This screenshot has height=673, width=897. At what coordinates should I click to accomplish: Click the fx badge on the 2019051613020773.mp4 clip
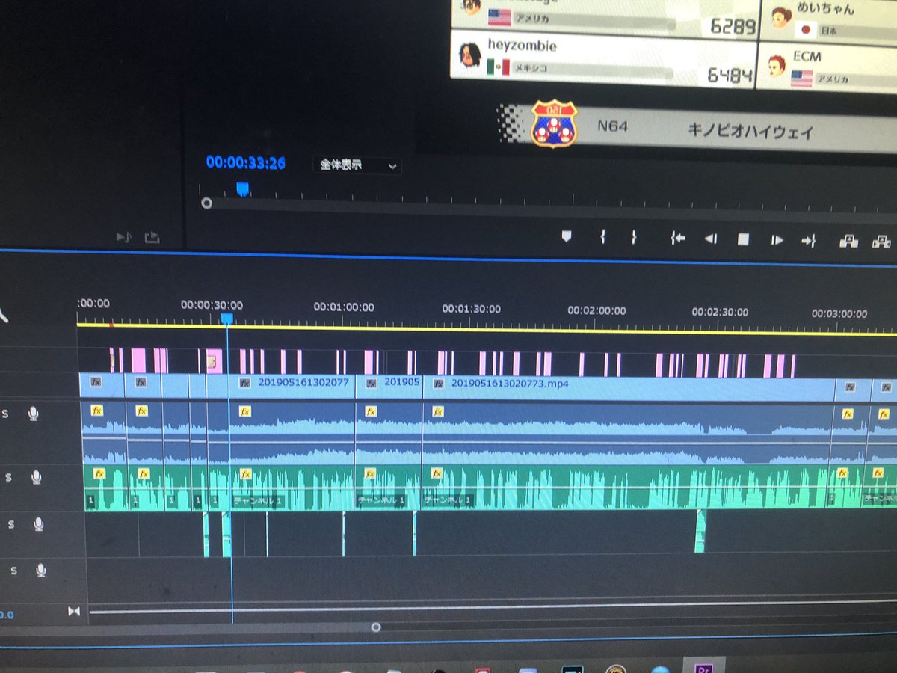click(437, 384)
